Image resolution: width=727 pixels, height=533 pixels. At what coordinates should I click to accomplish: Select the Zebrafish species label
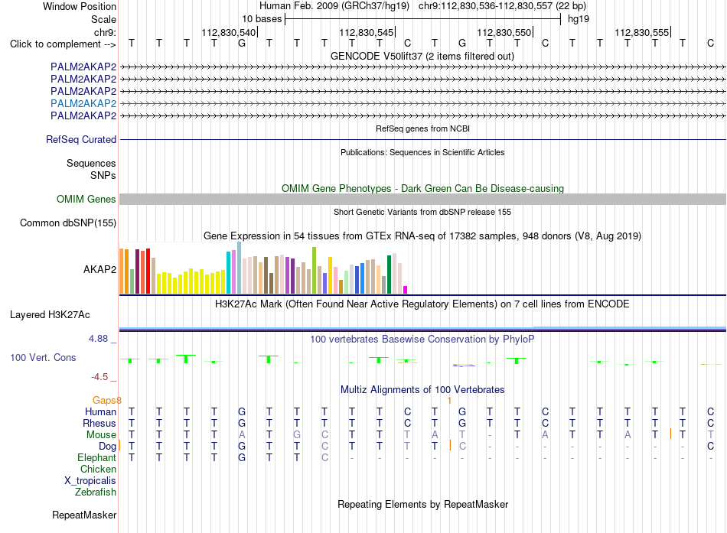[96, 492]
